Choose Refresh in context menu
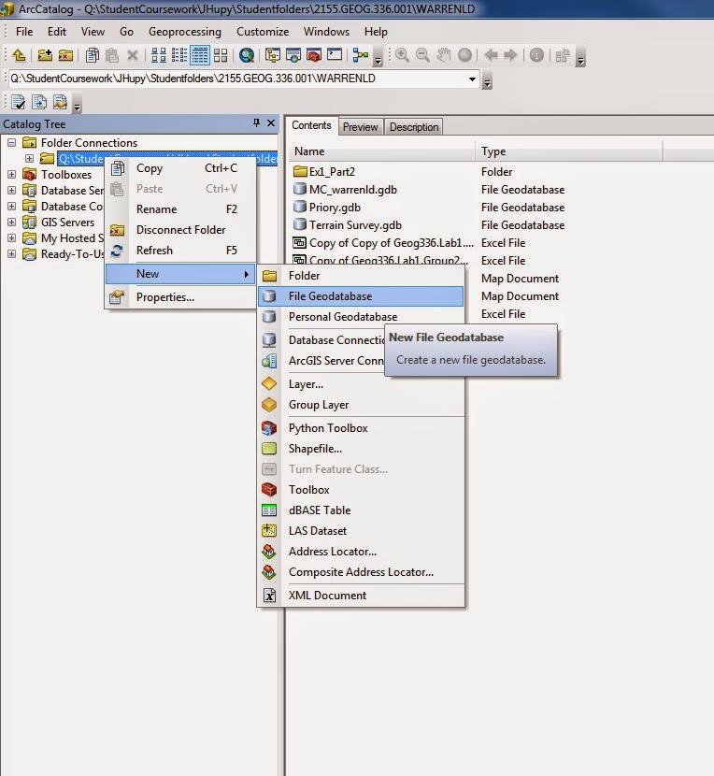The height and width of the screenshot is (776, 714). pyautogui.click(x=180, y=251)
